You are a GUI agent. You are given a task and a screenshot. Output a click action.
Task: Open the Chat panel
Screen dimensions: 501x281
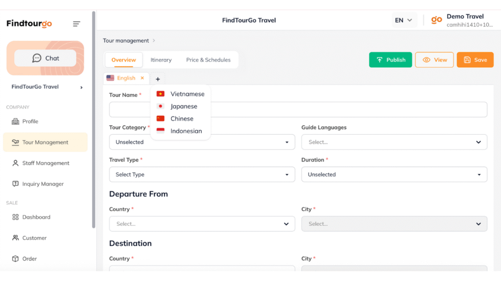pyautogui.click(x=46, y=58)
